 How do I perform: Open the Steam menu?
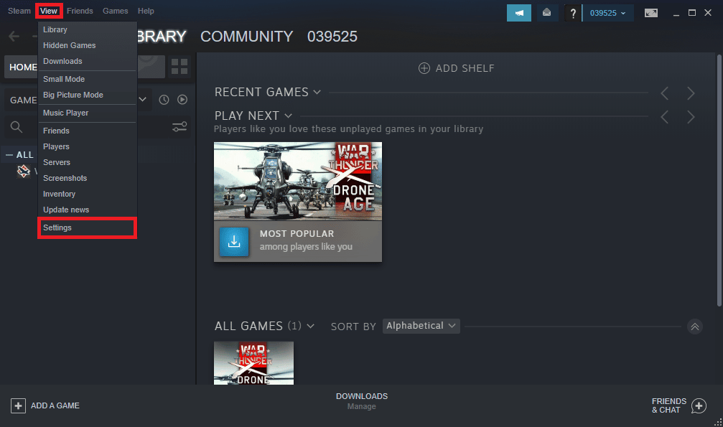click(19, 11)
